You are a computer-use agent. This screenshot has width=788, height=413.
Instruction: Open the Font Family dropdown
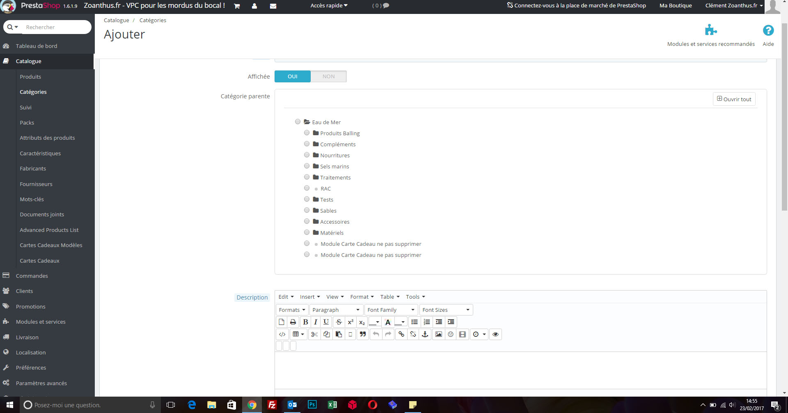point(391,310)
